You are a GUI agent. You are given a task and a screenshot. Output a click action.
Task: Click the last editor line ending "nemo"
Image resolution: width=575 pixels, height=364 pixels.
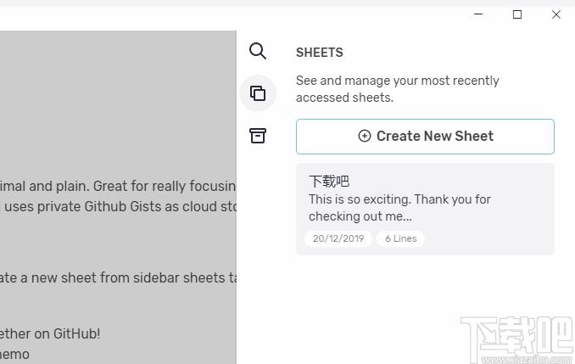pos(15,354)
